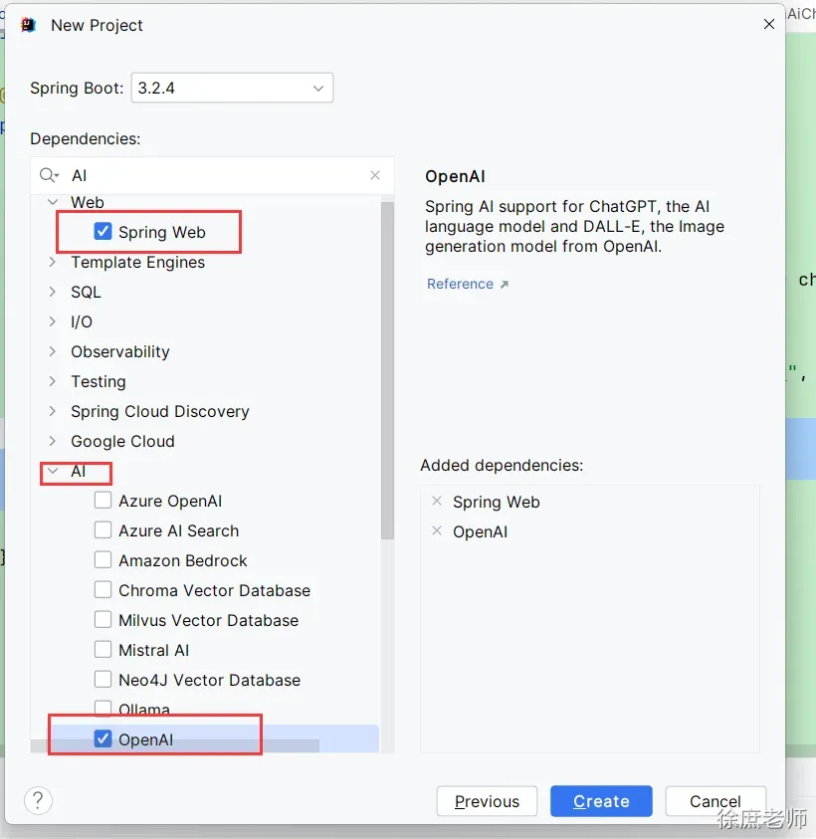Viewport: 816px width, 839px height.
Task: Check Milvus Vector Database
Action: pyautogui.click(x=102, y=620)
